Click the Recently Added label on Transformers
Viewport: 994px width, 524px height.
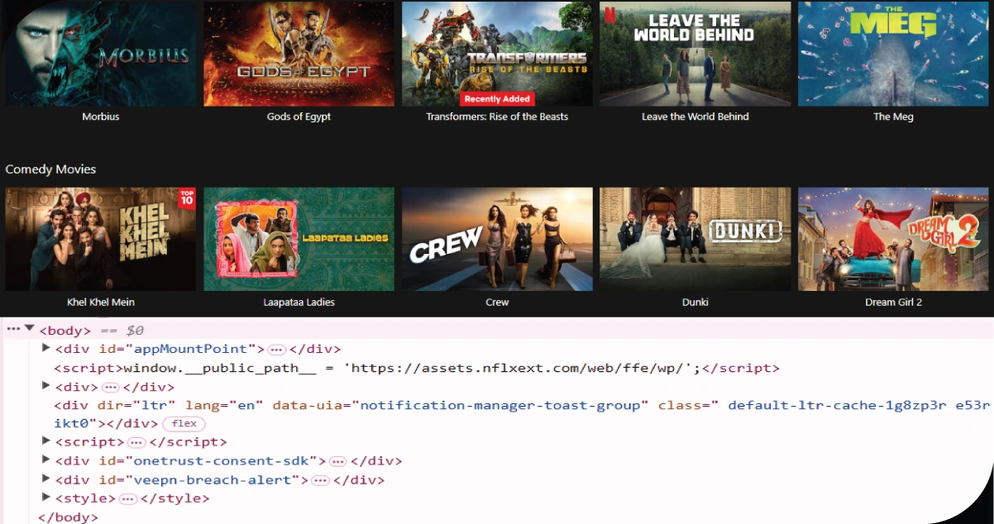coord(497,98)
